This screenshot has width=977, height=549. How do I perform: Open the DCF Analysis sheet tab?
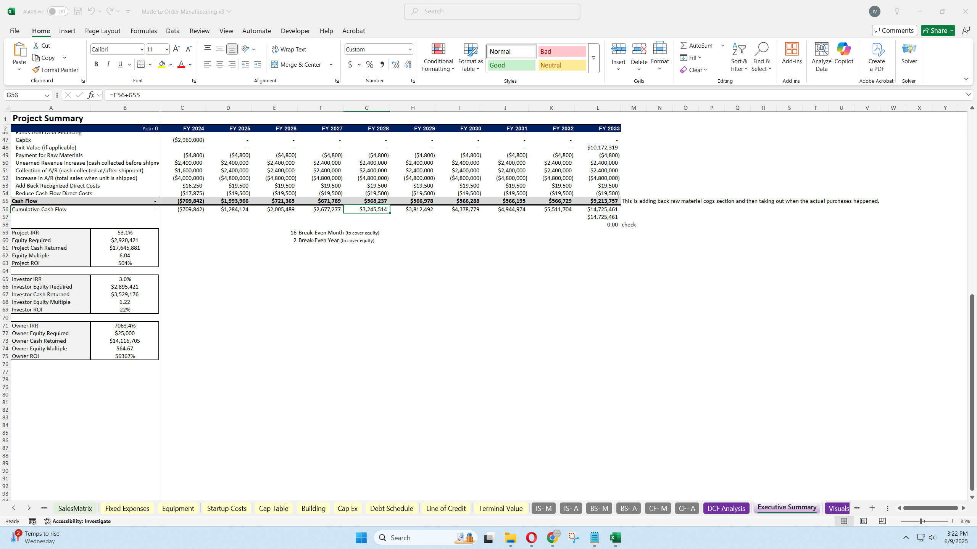(x=725, y=508)
